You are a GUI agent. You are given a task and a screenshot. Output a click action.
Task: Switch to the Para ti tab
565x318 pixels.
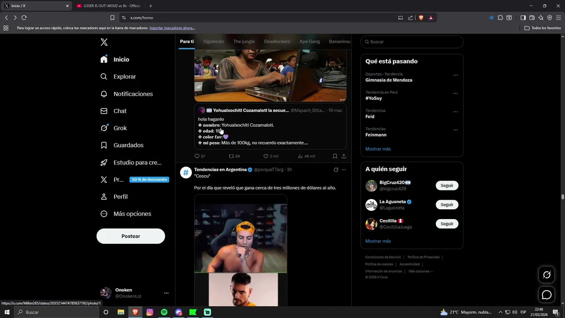pos(187,42)
